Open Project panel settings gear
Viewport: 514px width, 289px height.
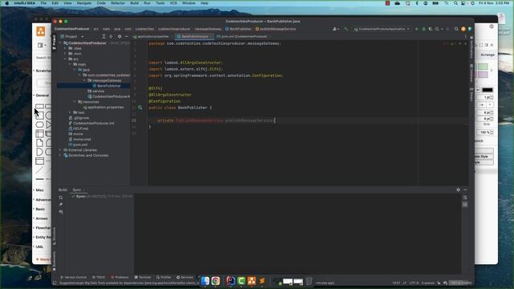pyautogui.click(x=120, y=36)
